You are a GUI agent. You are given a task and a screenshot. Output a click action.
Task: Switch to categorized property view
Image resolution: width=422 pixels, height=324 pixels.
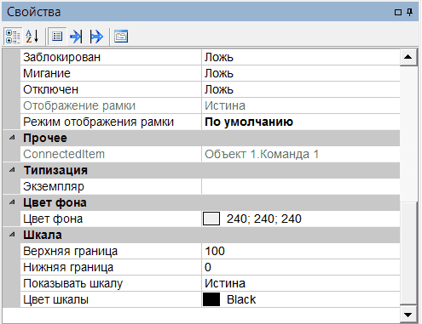pos(13,37)
